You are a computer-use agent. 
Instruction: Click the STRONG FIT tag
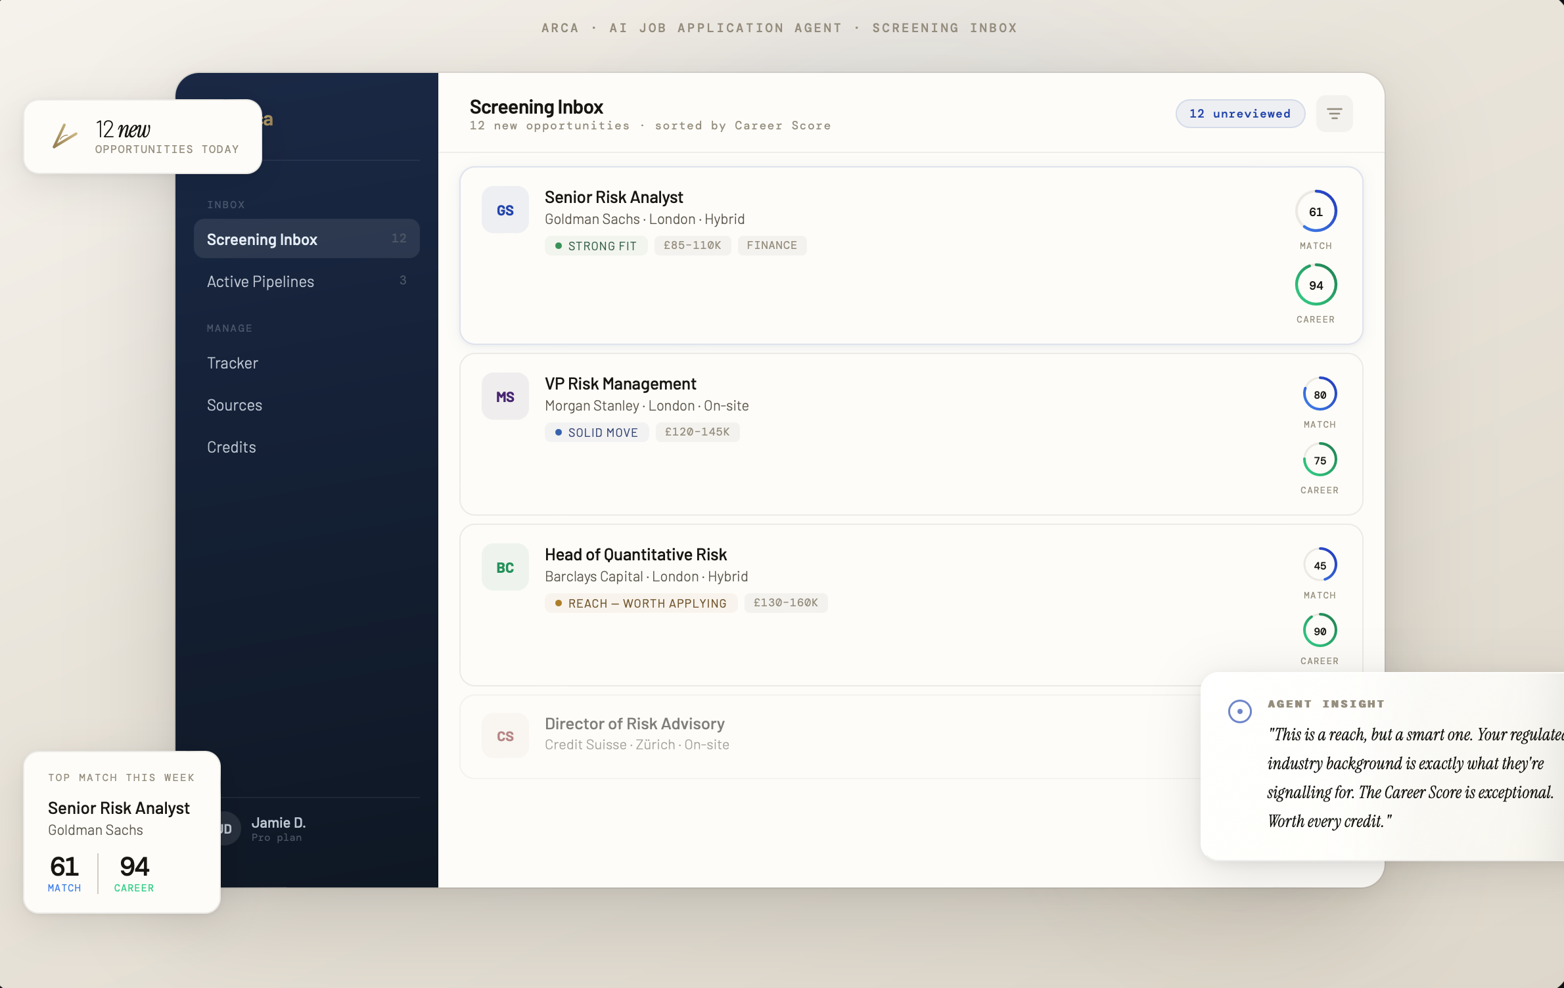coord(595,246)
